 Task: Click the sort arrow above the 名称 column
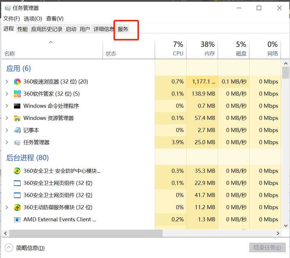coord(51,42)
